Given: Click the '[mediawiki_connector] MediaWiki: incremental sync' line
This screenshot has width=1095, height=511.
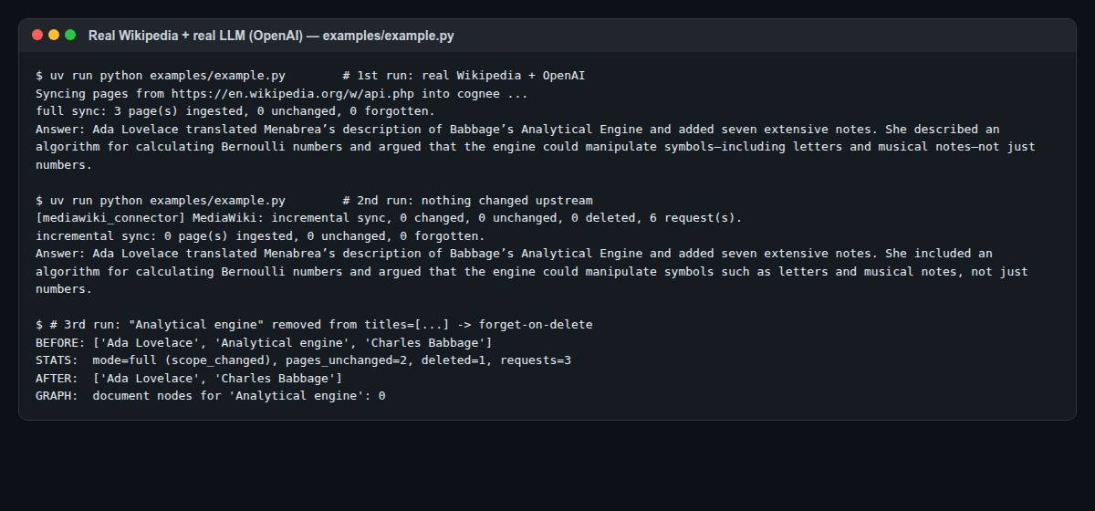Looking at the screenshot, I should click(x=389, y=218).
